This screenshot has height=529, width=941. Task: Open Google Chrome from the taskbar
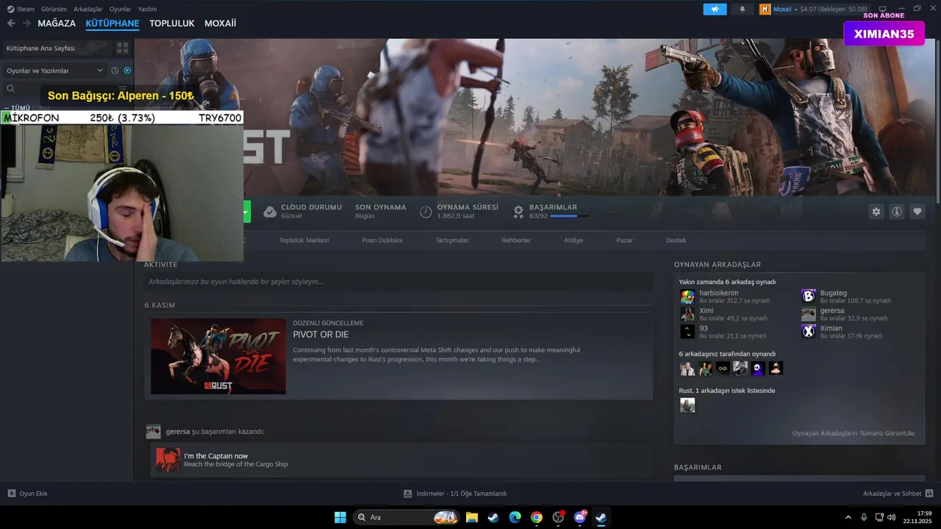pyautogui.click(x=537, y=517)
